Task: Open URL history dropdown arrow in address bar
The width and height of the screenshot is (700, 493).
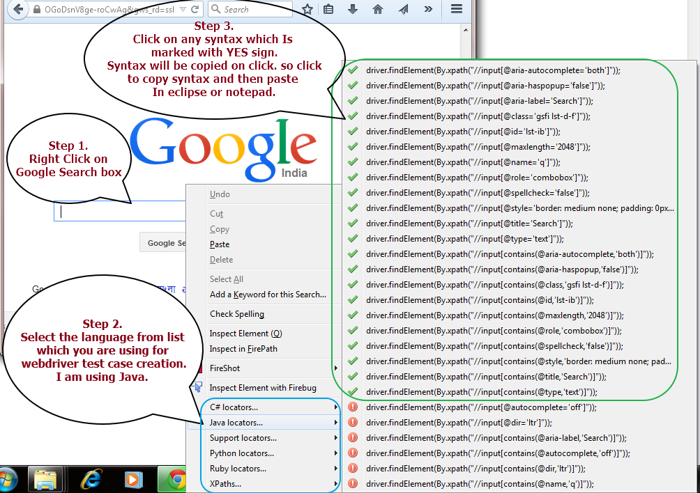Action: pyautogui.click(x=183, y=9)
